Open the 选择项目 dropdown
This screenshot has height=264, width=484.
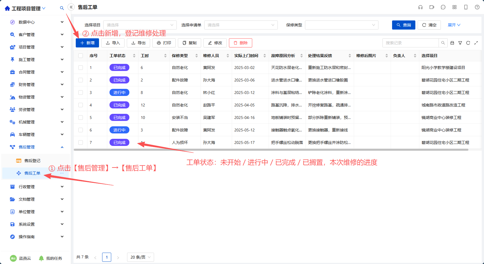click(140, 25)
